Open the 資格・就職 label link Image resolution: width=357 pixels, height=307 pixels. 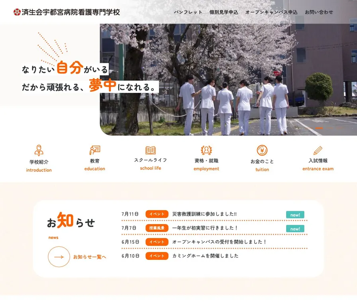pyautogui.click(x=206, y=161)
